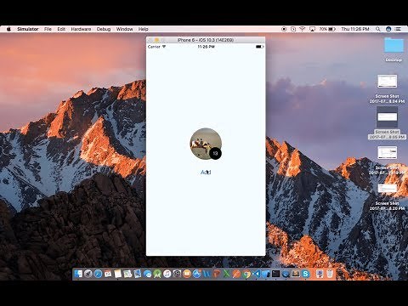
Task: Click the screen recording status icon
Action: [284, 29]
